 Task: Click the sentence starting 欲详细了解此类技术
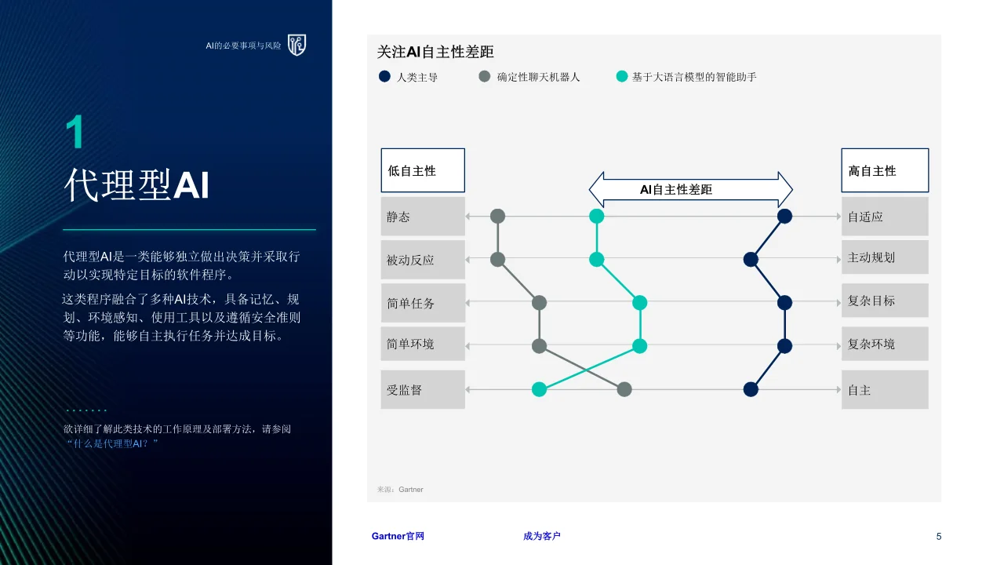click(x=177, y=429)
